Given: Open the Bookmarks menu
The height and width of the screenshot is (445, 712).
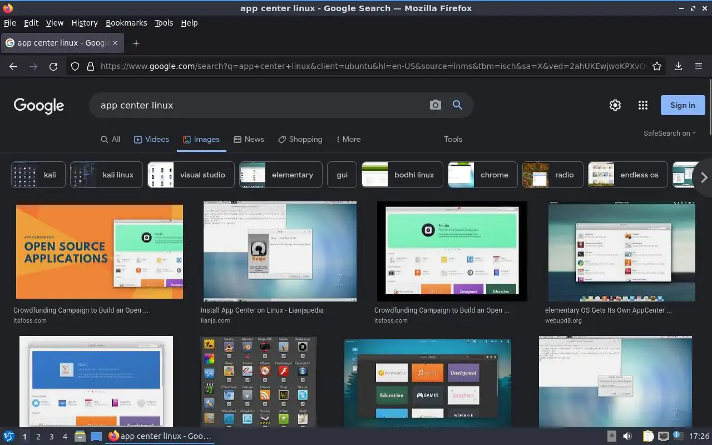Looking at the screenshot, I should pyautogui.click(x=126, y=23).
